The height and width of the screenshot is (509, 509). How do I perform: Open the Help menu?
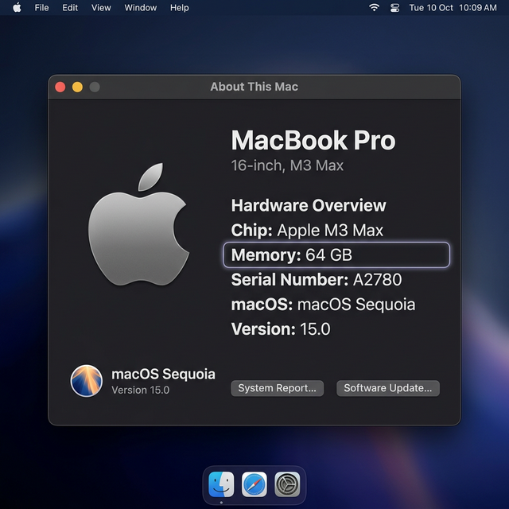pyautogui.click(x=180, y=7)
